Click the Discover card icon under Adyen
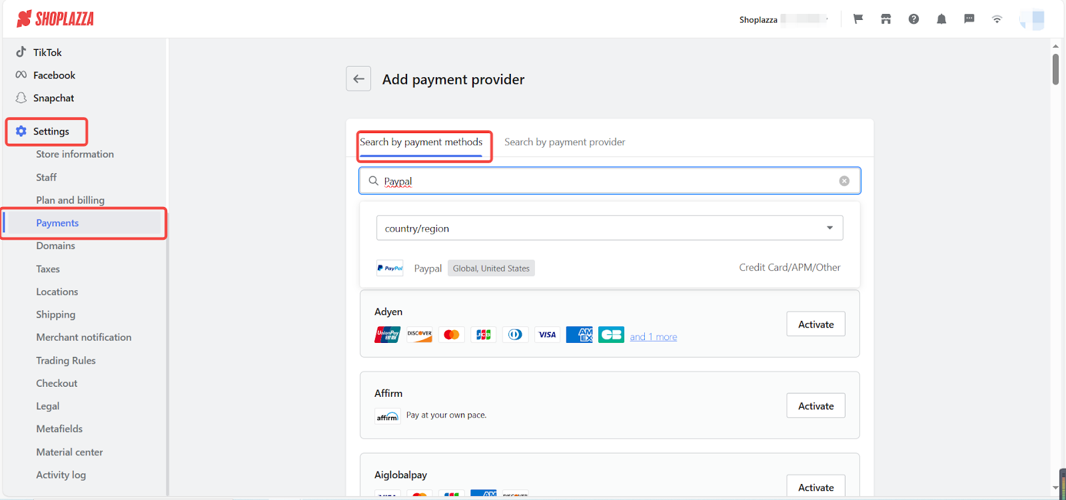The image size is (1066, 500). [420, 334]
